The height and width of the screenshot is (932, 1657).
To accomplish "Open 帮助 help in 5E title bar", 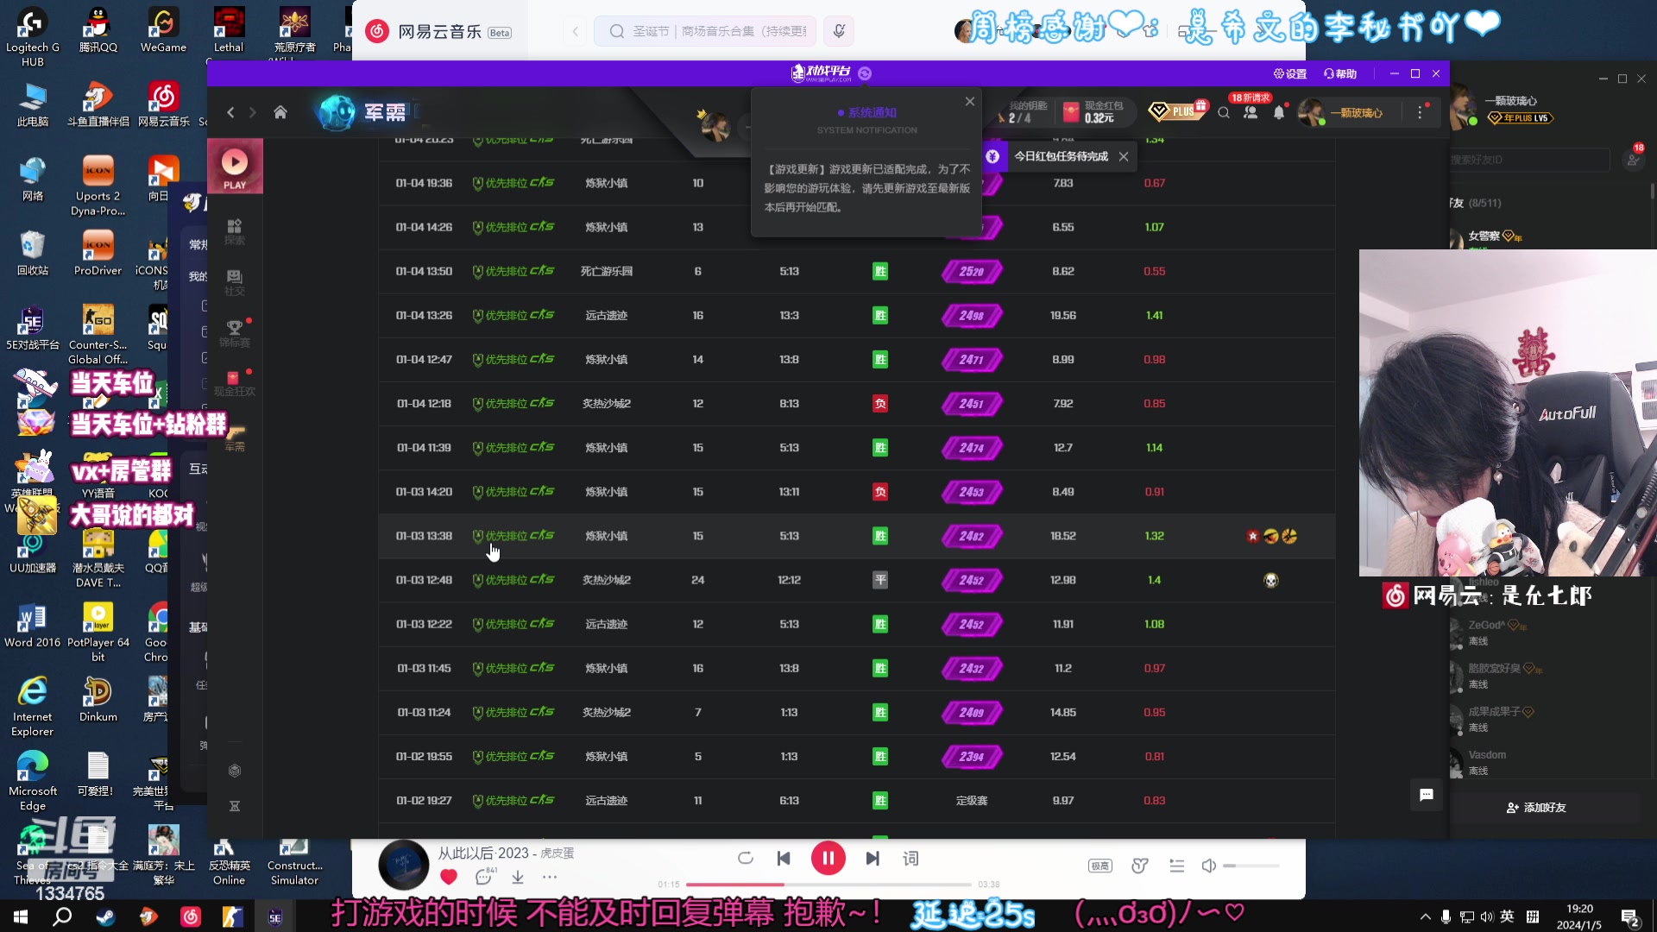I will [1340, 74].
